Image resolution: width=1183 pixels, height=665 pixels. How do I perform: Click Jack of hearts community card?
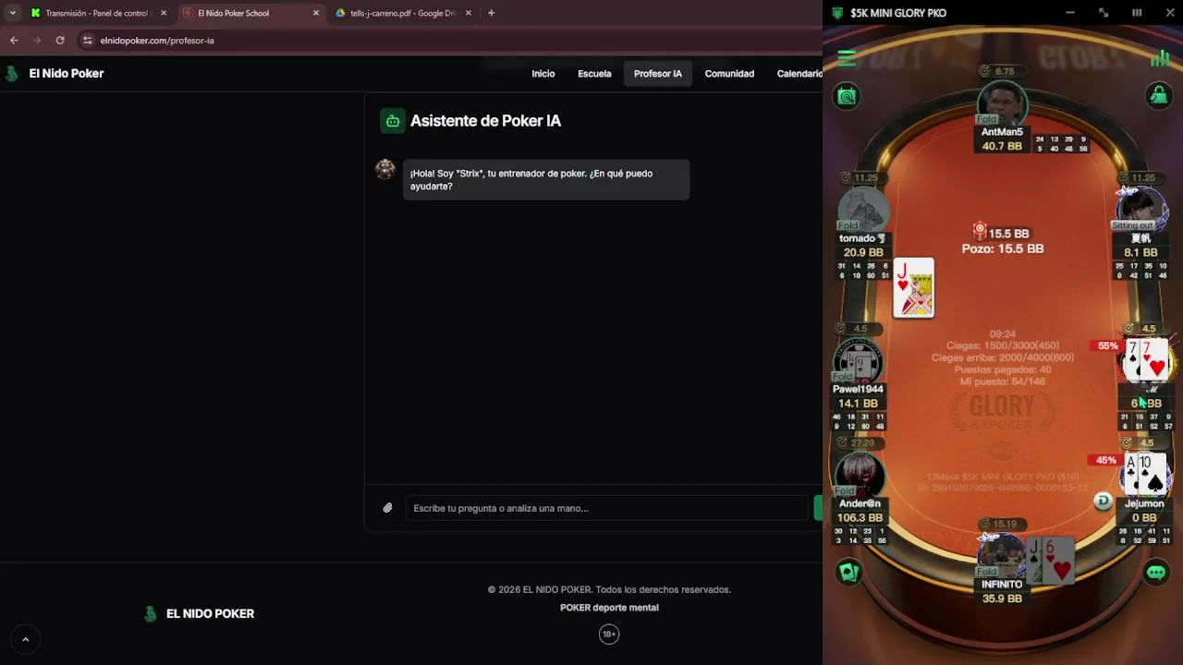tap(914, 288)
